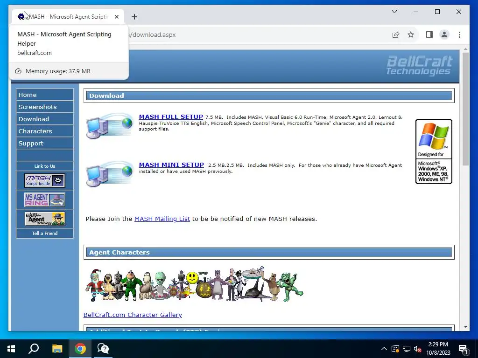Bookmark this page with the star icon

pyautogui.click(x=411, y=34)
